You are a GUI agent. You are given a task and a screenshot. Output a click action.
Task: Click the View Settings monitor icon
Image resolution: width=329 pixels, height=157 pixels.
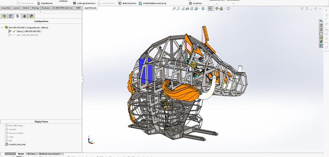pyautogui.click(x=228, y=9)
